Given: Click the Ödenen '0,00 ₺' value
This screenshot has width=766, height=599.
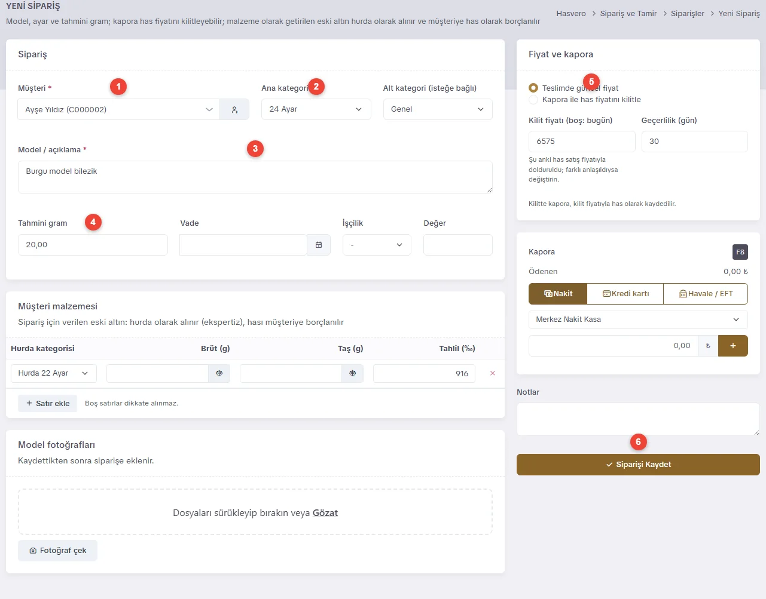Looking at the screenshot, I should pyautogui.click(x=736, y=272).
